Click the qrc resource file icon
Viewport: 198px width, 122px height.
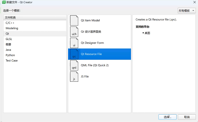point(74,54)
